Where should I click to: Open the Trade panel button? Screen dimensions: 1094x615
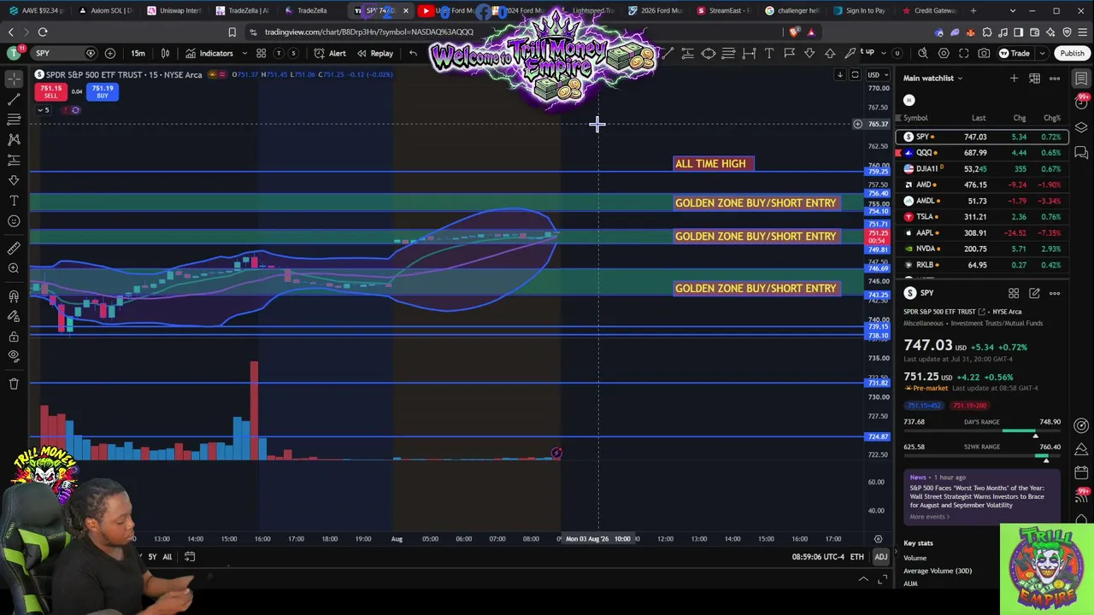pyautogui.click(x=1015, y=53)
